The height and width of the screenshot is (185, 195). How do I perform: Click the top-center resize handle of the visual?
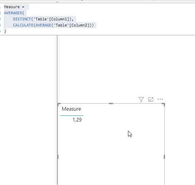point(111,104)
